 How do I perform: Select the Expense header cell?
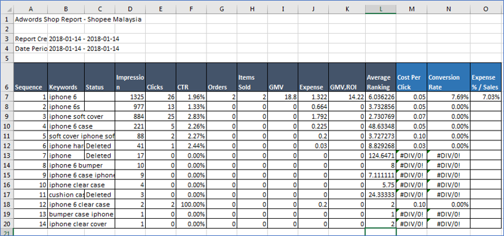pos(313,77)
